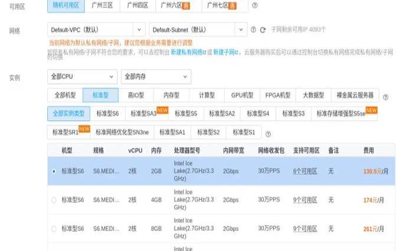
Task: Select 标准型S1 instance type
Action: click(244, 132)
